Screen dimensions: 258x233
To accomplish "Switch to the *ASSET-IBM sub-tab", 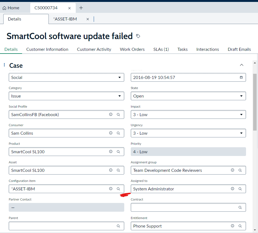I will tap(65, 19).
